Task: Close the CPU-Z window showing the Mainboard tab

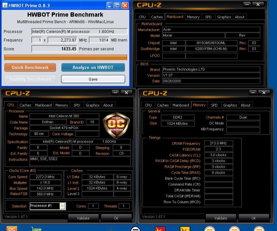Action: click(x=258, y=4)
